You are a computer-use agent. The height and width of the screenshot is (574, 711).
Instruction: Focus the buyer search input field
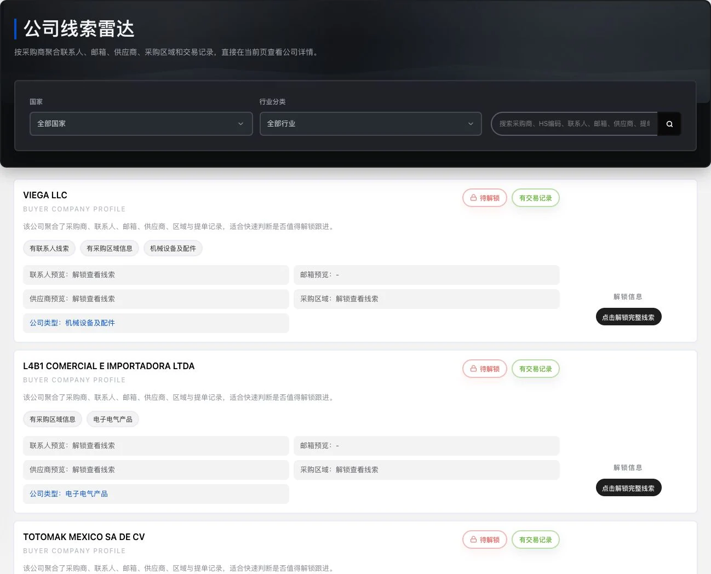click(575, 124)
